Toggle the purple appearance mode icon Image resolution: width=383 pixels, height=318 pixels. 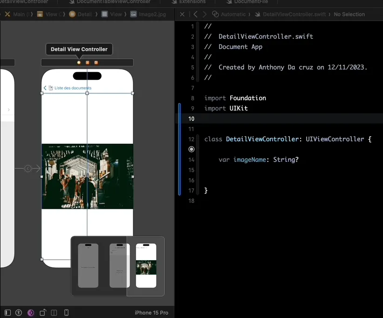[x=31, y=312]
